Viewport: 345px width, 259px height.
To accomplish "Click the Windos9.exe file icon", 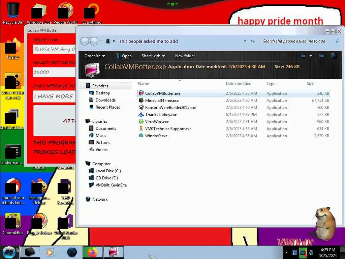I will pos(141,136).
